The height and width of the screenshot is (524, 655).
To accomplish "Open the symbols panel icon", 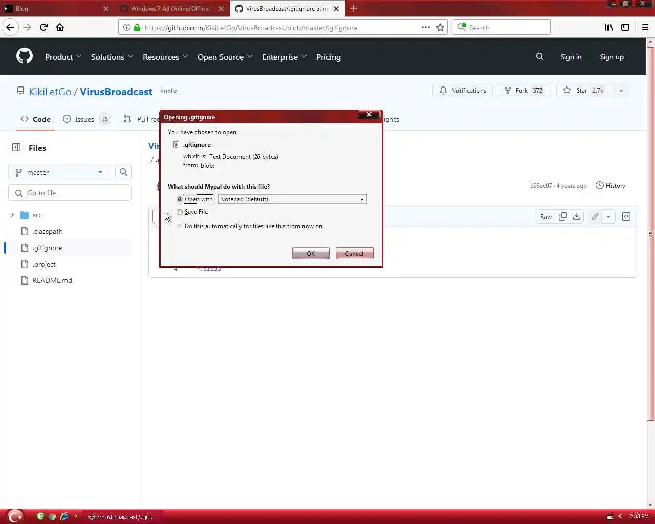I will click(x=626, y=216).
